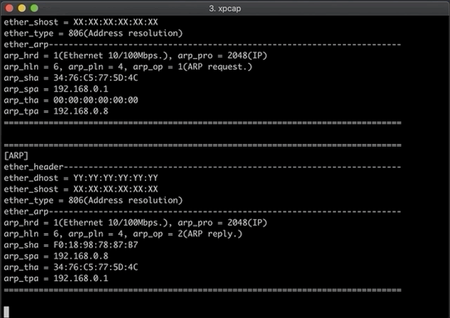
Task: Click the ether_type 806 Address resolution line
Action: [93, 200]
